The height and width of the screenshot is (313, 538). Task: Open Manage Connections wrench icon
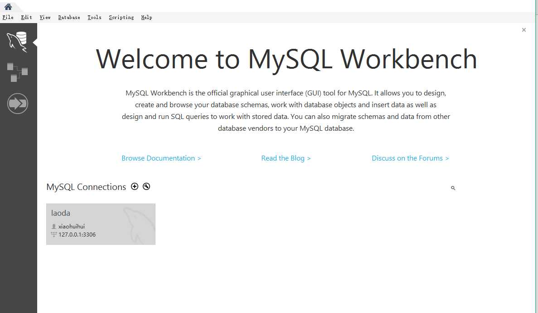coord(146,186)
